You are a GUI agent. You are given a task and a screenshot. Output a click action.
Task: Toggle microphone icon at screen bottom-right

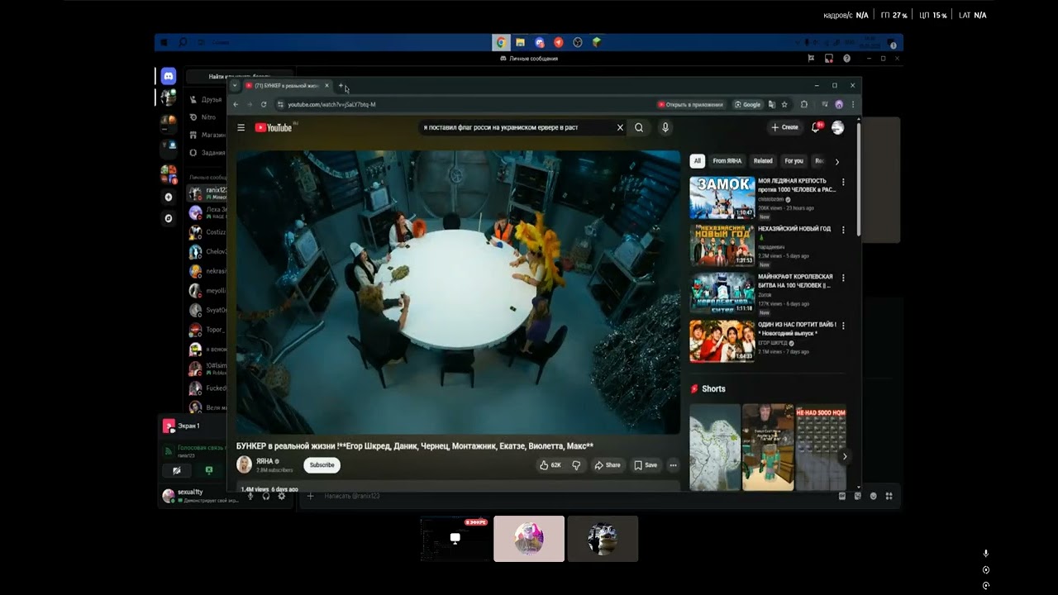[985, 554]
